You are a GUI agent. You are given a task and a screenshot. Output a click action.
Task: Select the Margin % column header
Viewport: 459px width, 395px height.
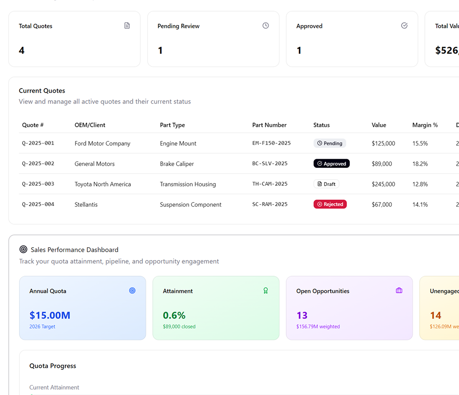425,125
